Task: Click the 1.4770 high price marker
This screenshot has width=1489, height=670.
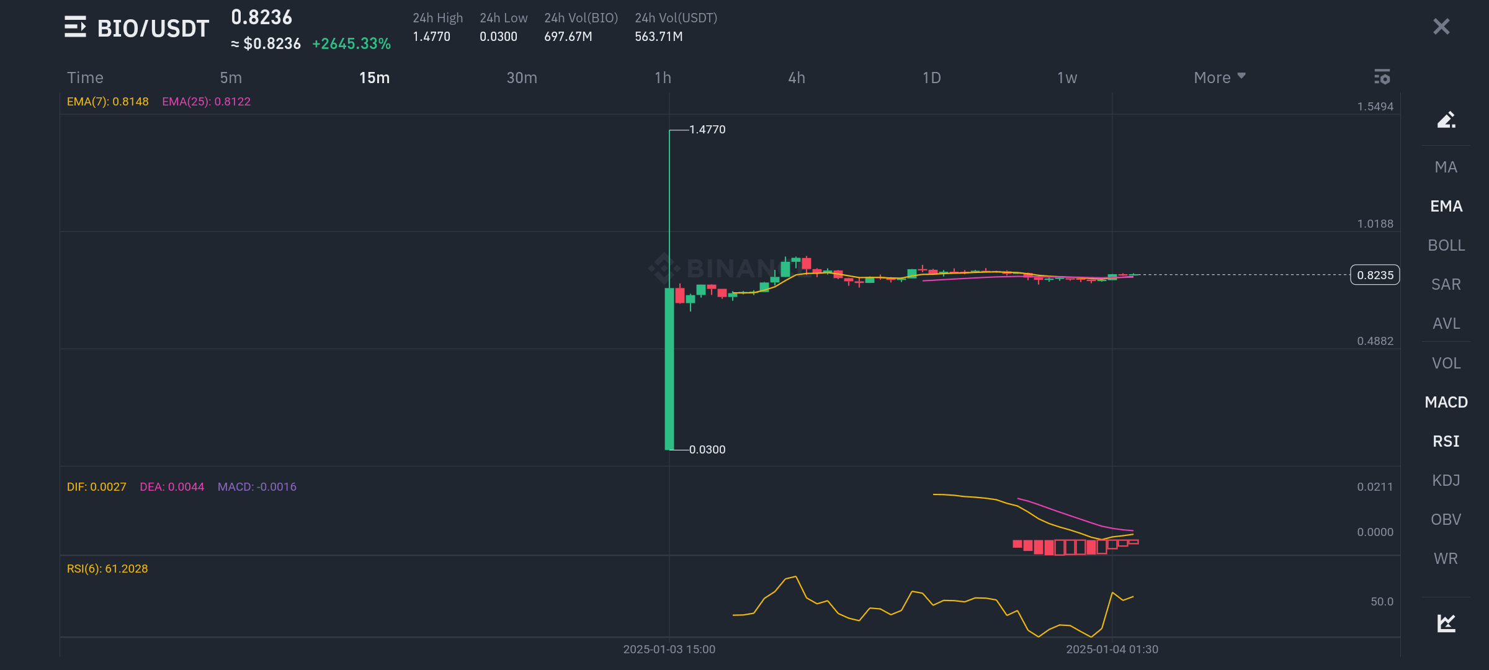Action: (x=707, y=130)
